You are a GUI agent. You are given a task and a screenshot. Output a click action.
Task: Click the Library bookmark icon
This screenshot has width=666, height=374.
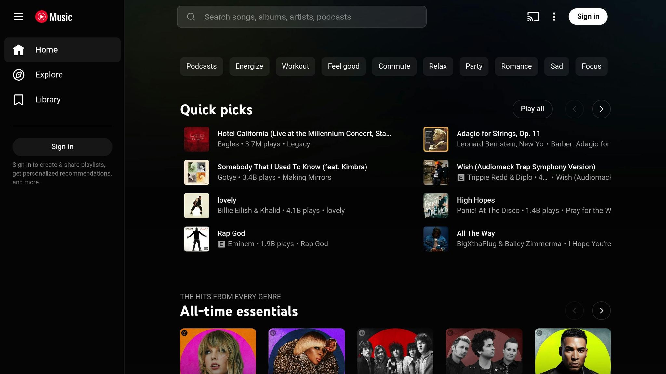(19, 100)
